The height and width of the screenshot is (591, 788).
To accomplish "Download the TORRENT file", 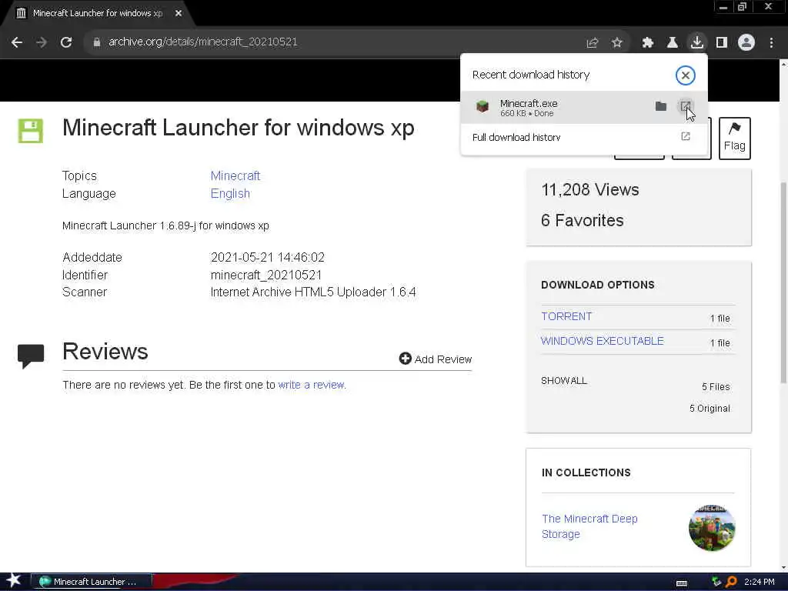I will point(566,316).
